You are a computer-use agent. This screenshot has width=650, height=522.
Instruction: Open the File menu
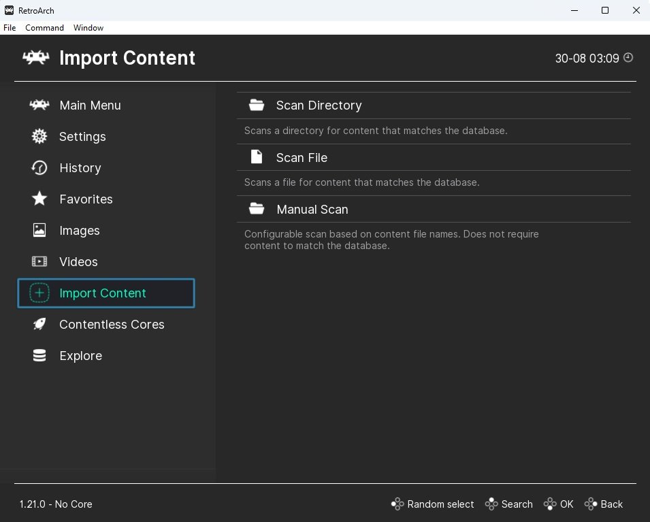[x=10, y=28]
